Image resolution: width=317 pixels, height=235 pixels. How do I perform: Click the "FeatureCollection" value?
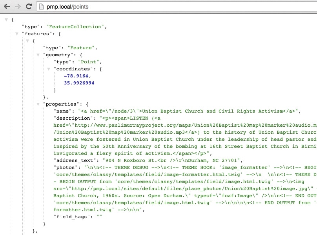[x=75, y=27]
